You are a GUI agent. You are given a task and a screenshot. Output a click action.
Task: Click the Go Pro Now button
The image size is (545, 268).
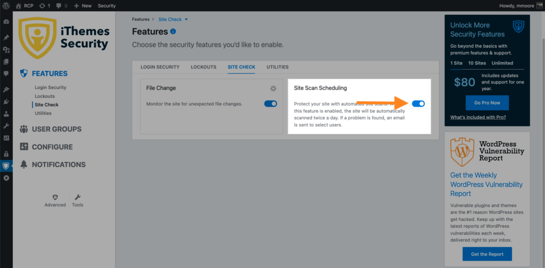pos(487,103)
